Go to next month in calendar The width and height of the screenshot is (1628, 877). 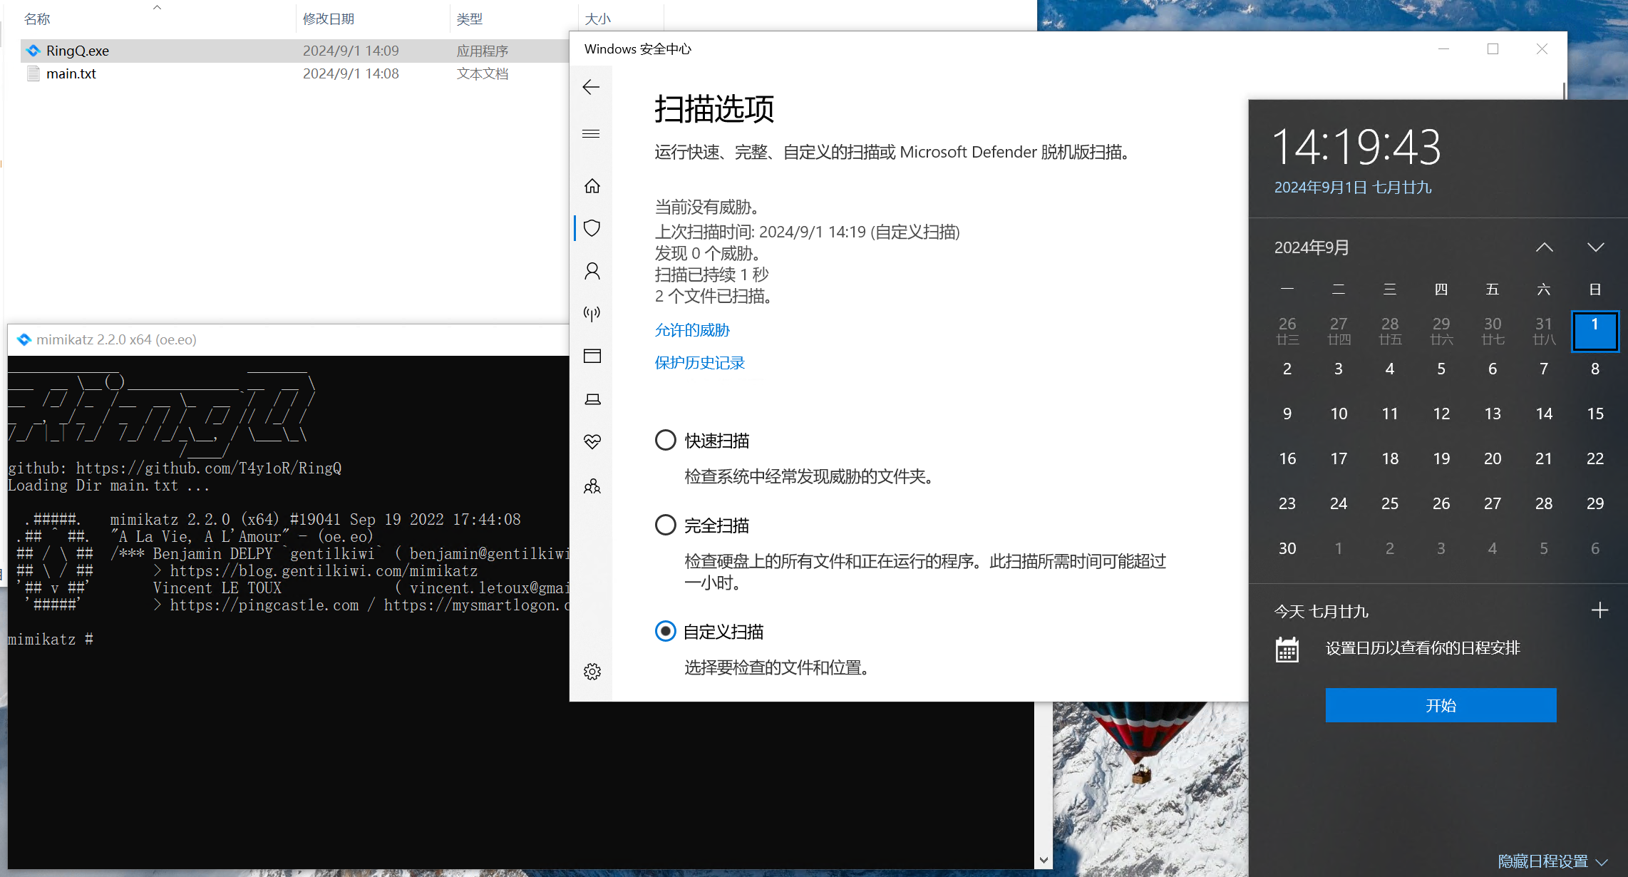point(1595,247)
